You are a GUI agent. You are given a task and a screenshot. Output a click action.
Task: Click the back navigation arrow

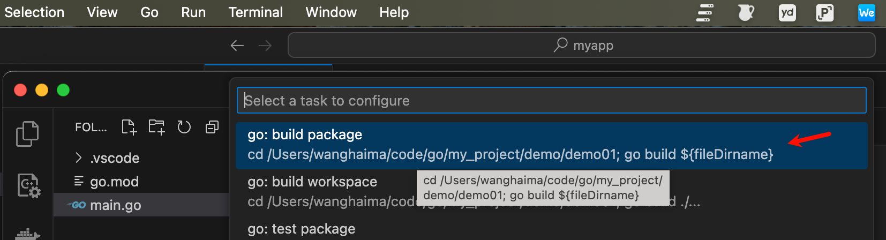coord(237,46)
